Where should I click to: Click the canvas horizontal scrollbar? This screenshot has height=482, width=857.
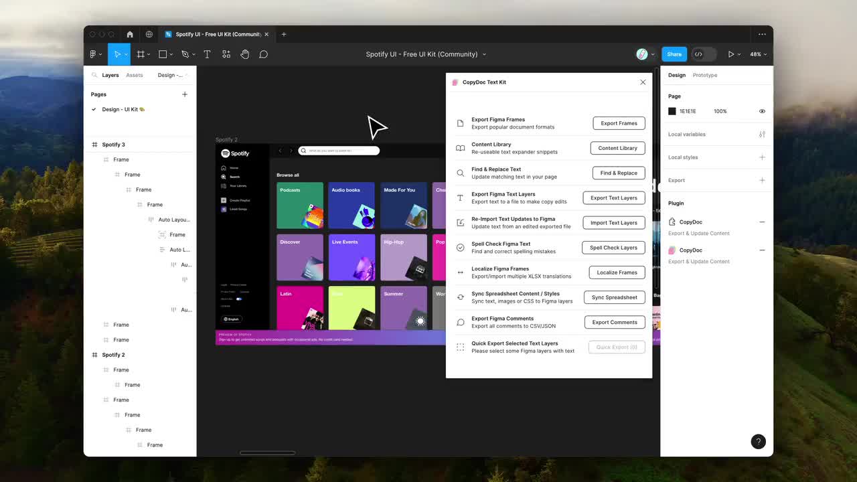[x=268, y=453]
